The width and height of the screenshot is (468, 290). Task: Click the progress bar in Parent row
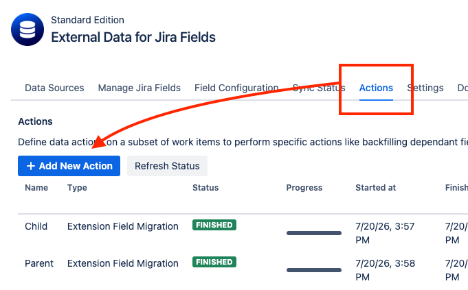point(314,270)
